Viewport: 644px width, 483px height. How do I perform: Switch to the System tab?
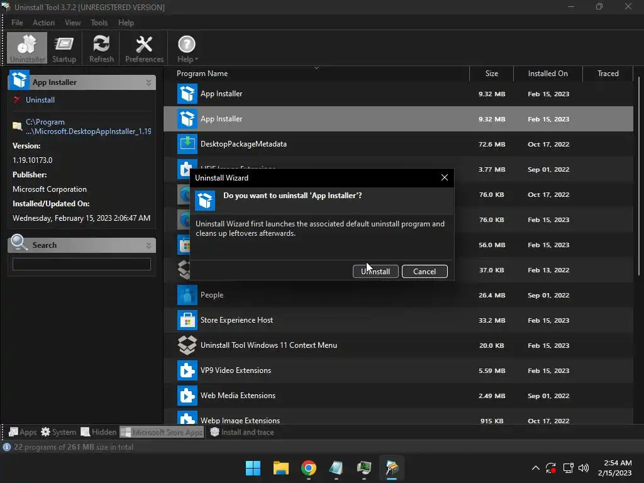coord(58,432)
